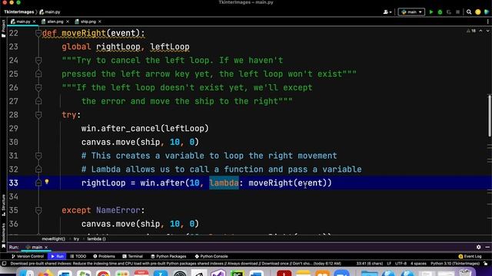Close the main tab in Run panel
The image size is (492, 276).
46,247
